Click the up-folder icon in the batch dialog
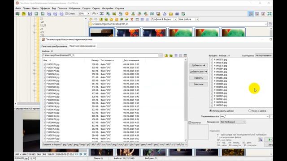287x161 pixels. 166,55
